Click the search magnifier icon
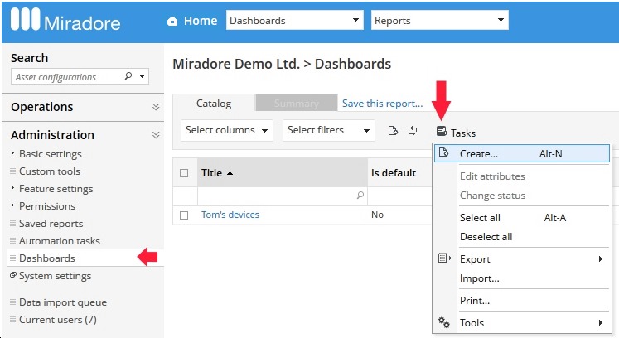Image resolution: width=619 pixels, height=343 pixels. (128, 75)
